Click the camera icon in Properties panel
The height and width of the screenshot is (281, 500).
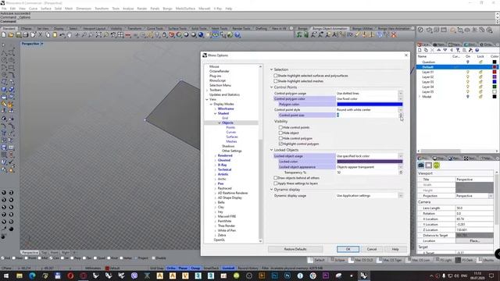[x=421, y=165]
